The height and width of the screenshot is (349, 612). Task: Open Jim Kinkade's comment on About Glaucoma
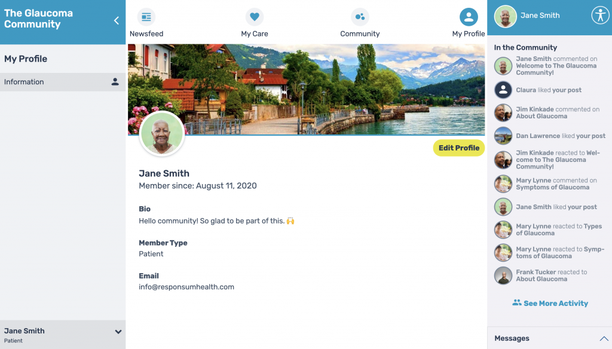[x=558, y=113]
